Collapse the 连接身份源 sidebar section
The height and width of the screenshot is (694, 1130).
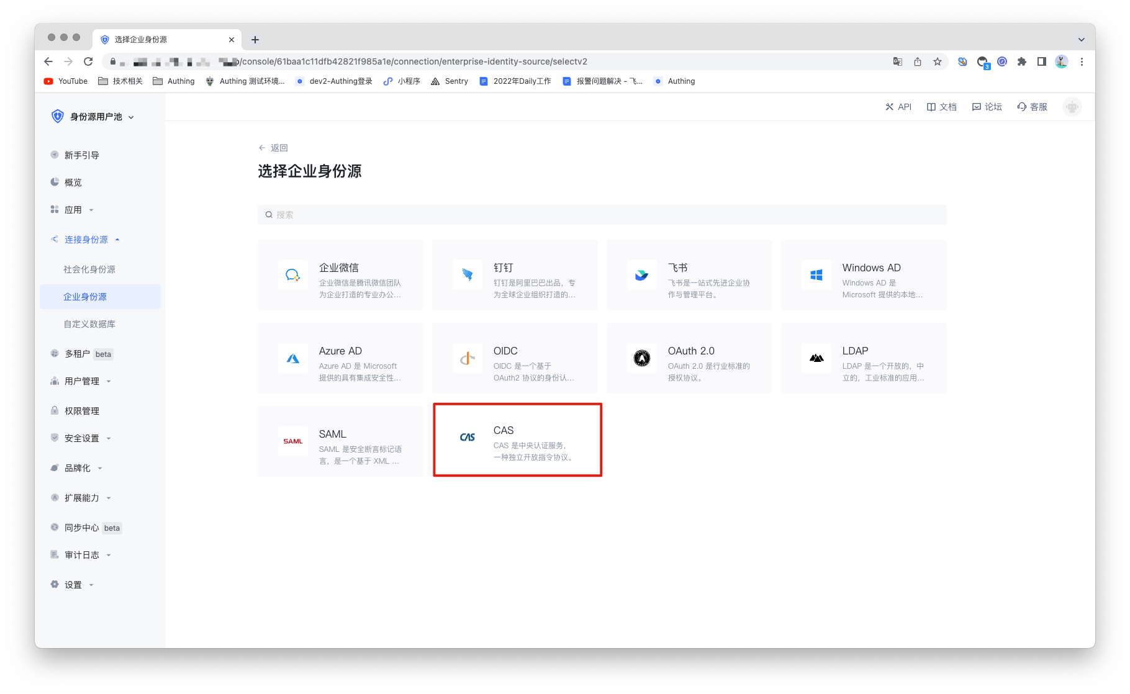86,239
